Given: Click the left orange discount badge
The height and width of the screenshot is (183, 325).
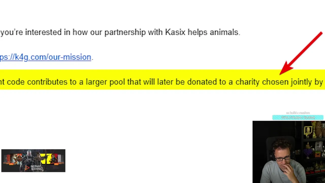Looking at the screenshot, I should tap(11, 164).
